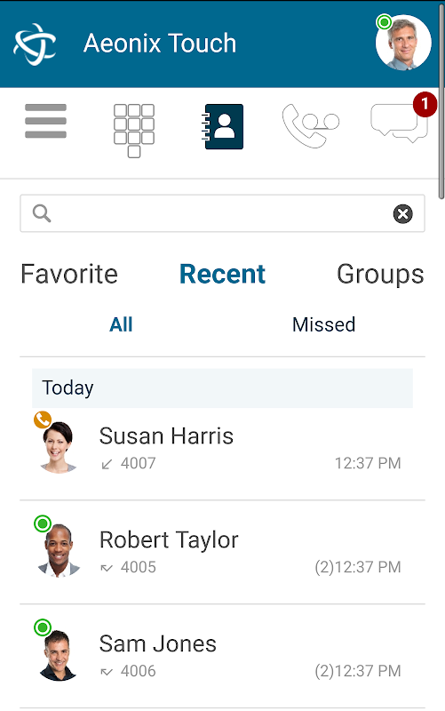The height and width of the screenshot is (711, 445).
Task: Clear the search field with X button
Action: click(x=402, y=213)
